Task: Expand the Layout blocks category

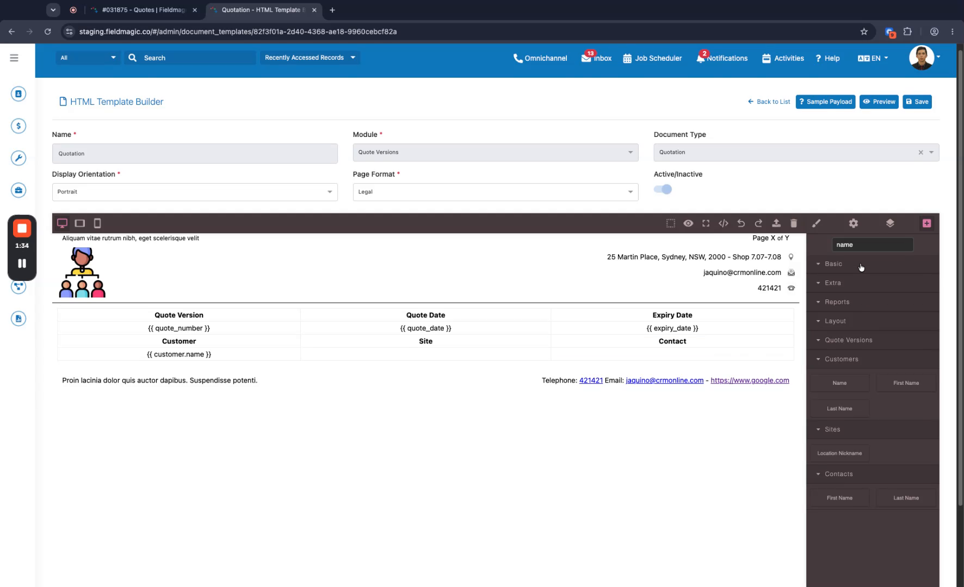Action: 873,321
